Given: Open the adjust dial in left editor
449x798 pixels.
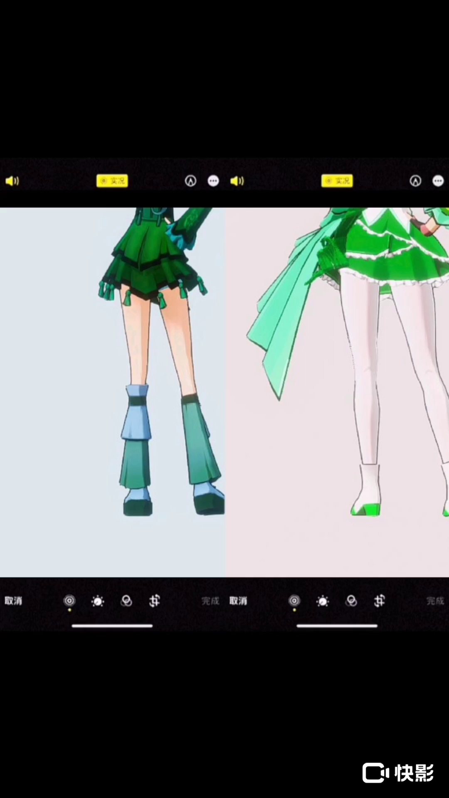Looking at the screenshot, I should 98,601.
